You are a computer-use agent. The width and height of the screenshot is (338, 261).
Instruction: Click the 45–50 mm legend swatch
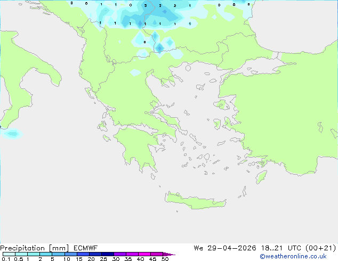157,254
